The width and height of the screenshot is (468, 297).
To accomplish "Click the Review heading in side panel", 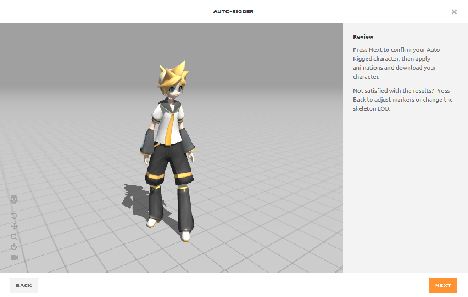I will (363, 37).
